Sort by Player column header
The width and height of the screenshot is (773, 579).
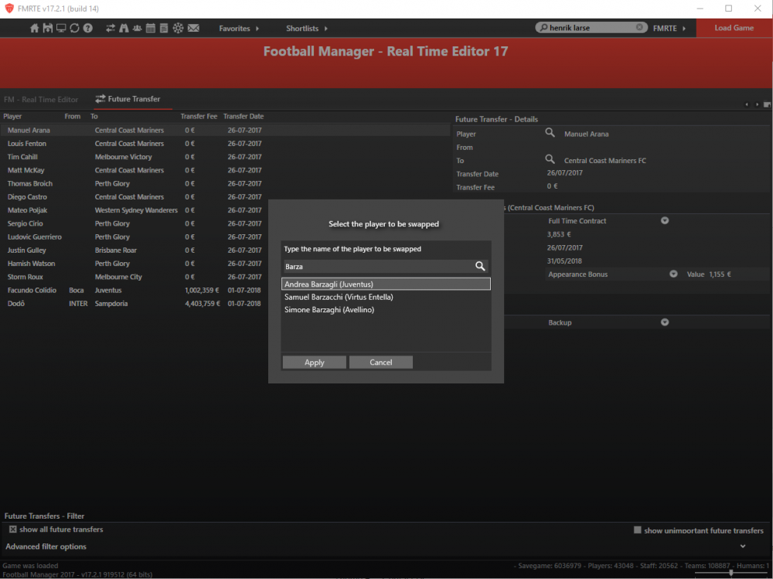[x=12, y=117]
